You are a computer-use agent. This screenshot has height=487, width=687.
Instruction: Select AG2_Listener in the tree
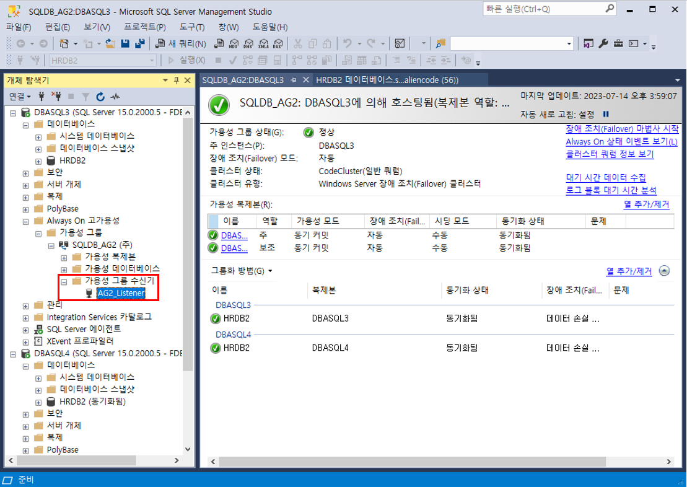pos(121,293)
